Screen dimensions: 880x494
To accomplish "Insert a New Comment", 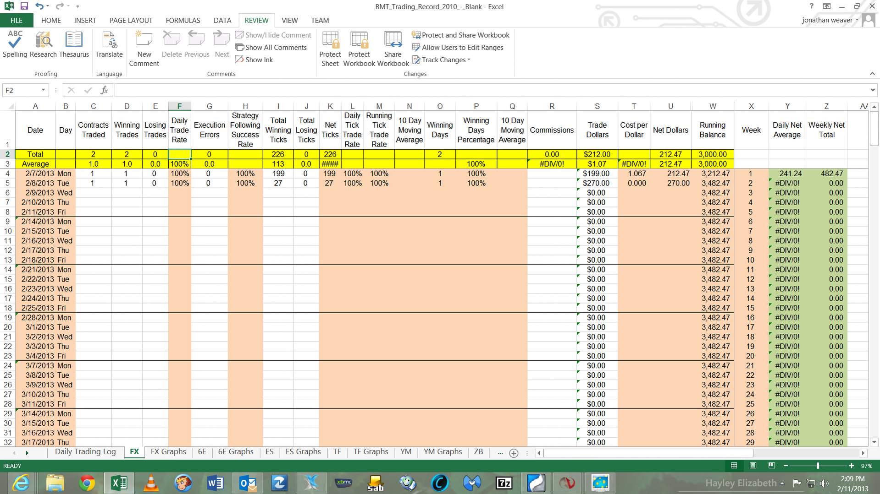I will [144, 49].
